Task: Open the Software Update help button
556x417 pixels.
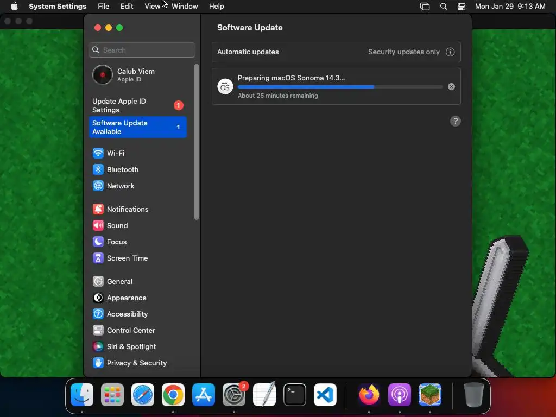Action: [x=456, y=121]
